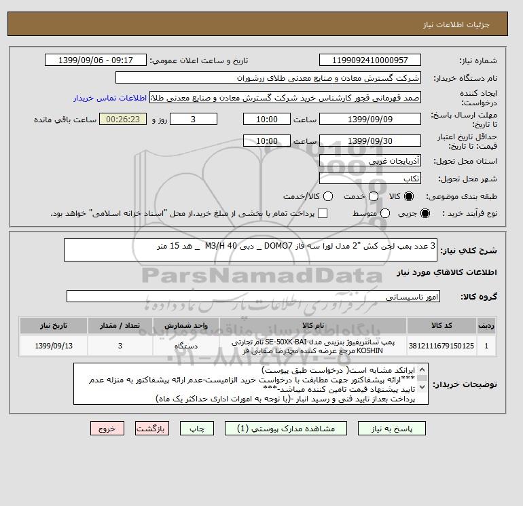523x506 pixels.
Task: Click the general need description text area
Action: [x=251, y=250]
